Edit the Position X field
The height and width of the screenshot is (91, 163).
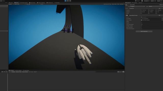[x=145, y=10]
